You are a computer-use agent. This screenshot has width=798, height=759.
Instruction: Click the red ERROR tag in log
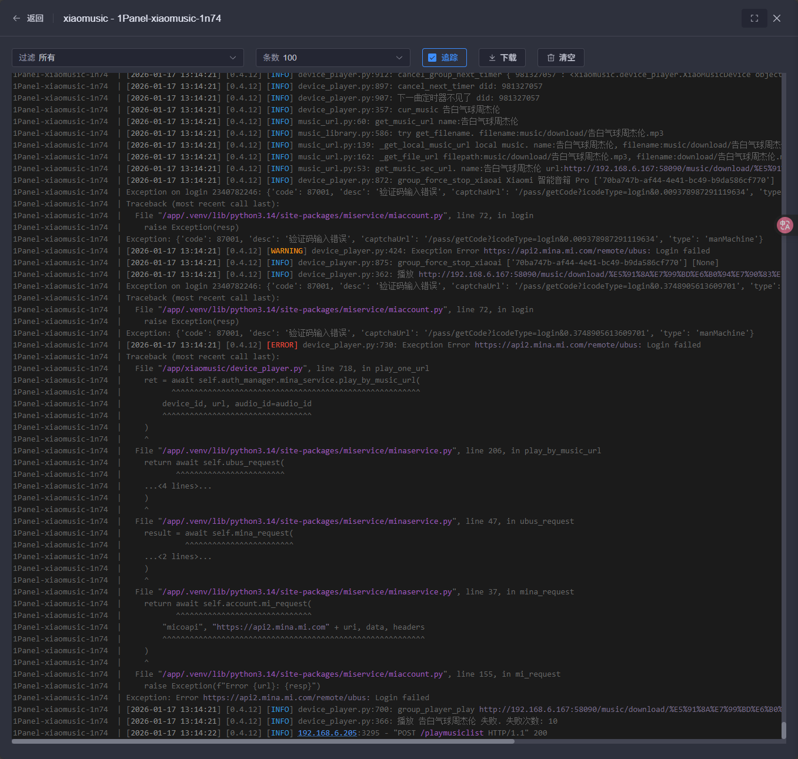pyautogui.click(x=282, y=345)
